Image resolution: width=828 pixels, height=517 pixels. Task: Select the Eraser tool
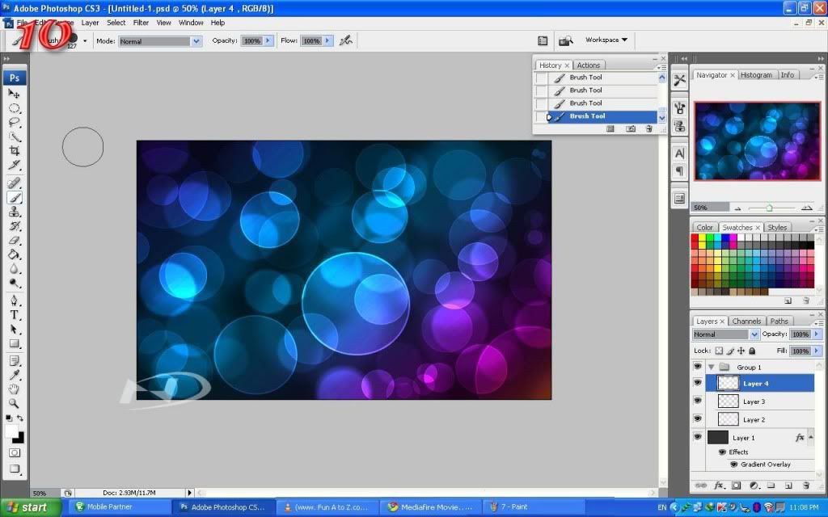pyautogui.click(x=15, y=241)
